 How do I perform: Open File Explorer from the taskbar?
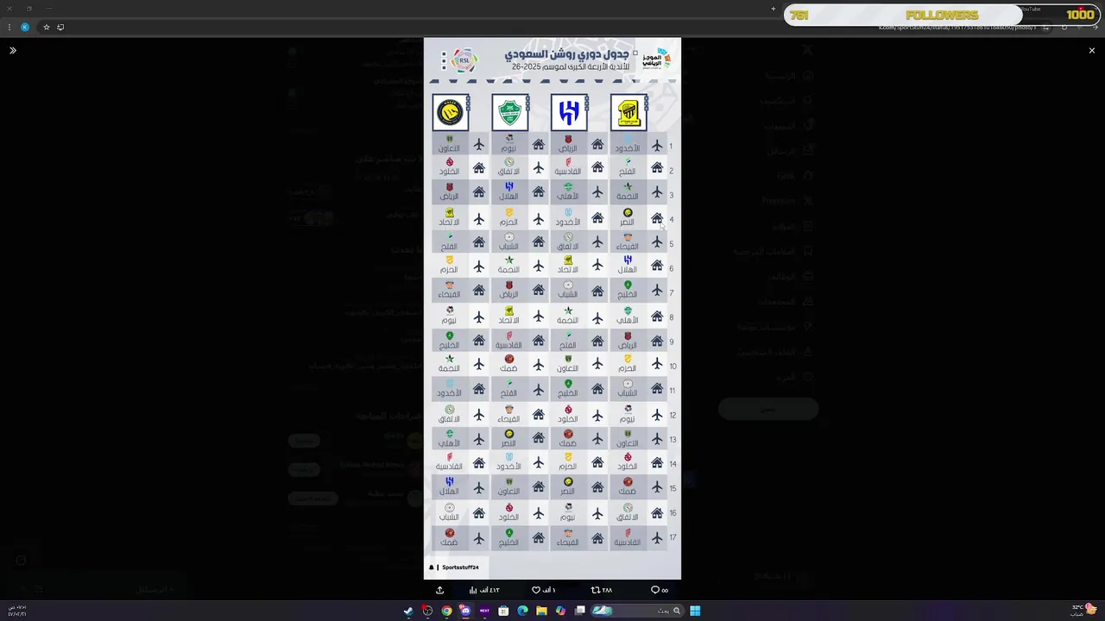click(541, 611)
